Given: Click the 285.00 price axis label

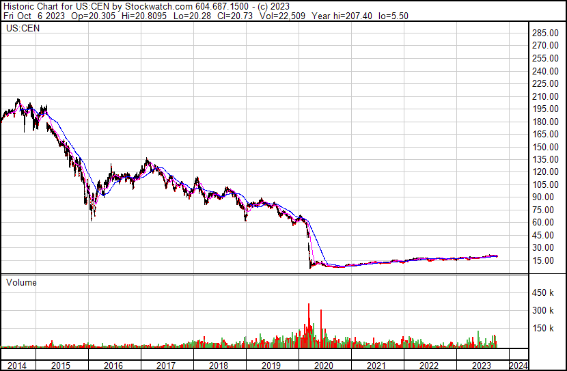Looking at the screenshot, I should [545, 33].
